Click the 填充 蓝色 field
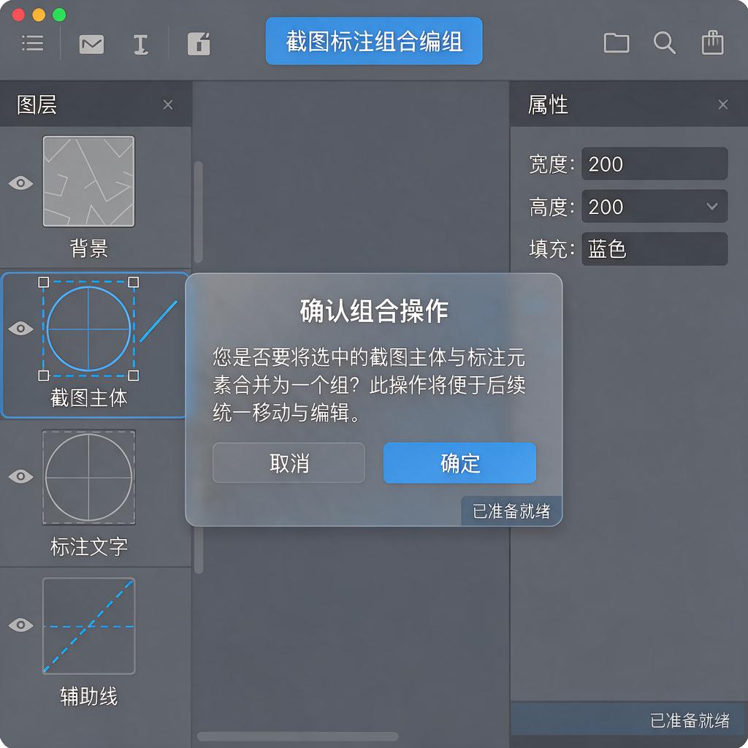 click(x=654, y=249)
